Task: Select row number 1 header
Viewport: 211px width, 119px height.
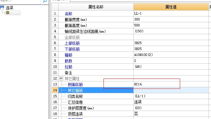Action: [55, 13]
